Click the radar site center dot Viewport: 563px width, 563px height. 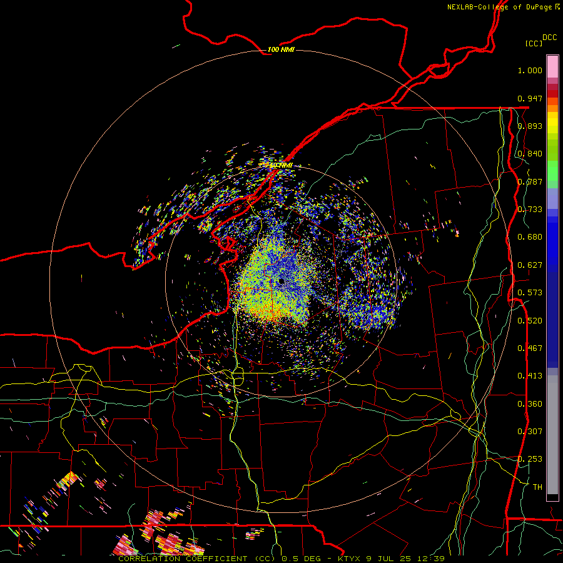[x=281, y=281]
